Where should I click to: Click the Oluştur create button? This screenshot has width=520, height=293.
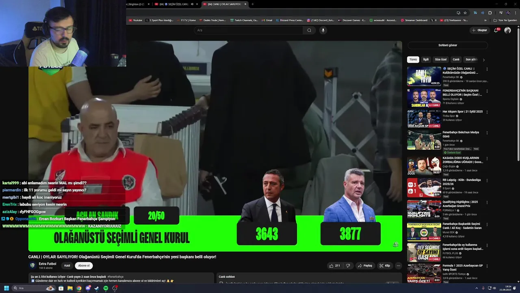pyautogui.click(x=479, y=30)
